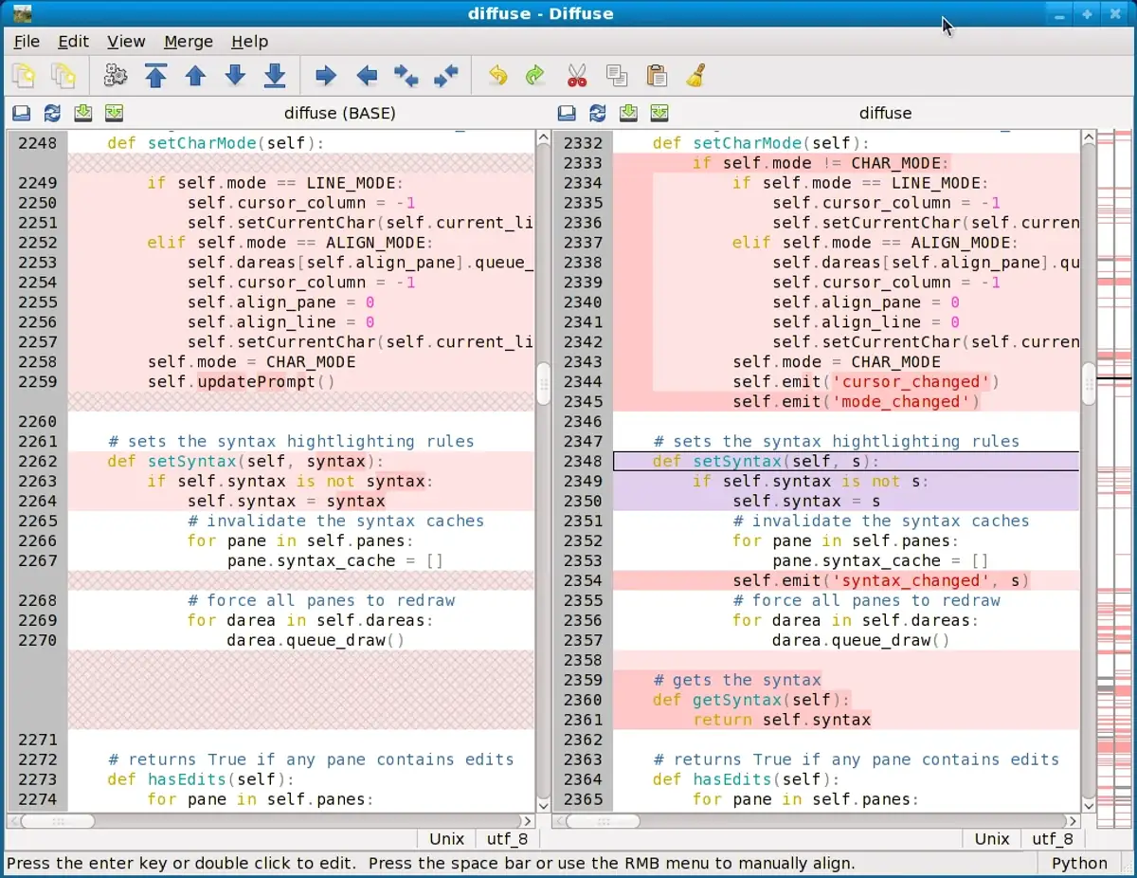This screenshot has width=1137, height=878.
Task: Reload the diffuse (BASE) file
Action: tap(52, 113)
